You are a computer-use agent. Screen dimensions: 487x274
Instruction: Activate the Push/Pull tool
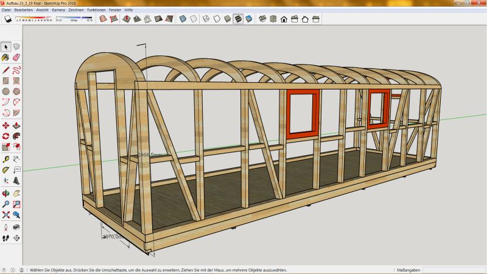click(x=17, y=125)
